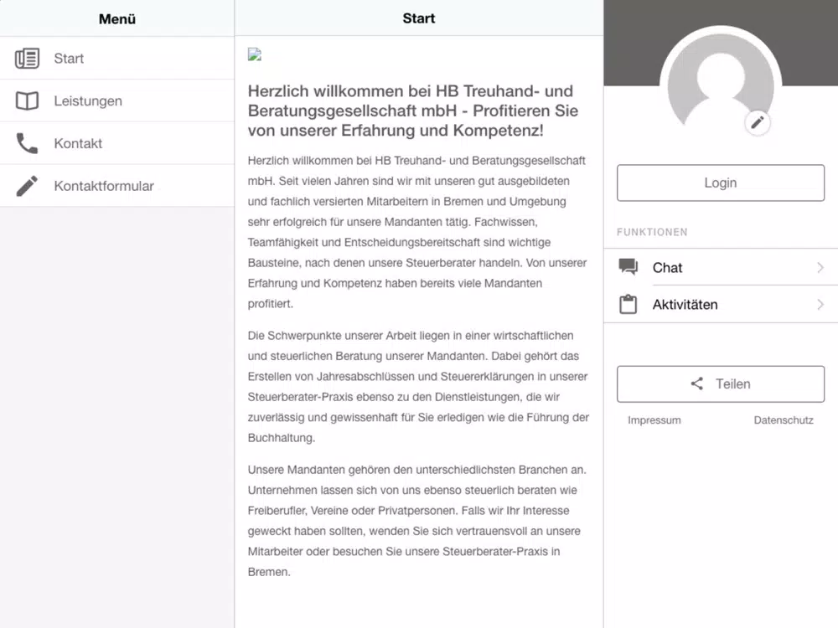Image resolution: width=838 pixels, height=628 pixels.
Task: Expand the Chat row chevron
Action: tap(820, 267)
